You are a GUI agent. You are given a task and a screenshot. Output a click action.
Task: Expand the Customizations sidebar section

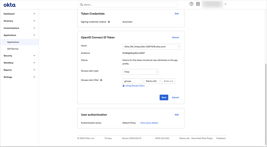click(19, 28)
